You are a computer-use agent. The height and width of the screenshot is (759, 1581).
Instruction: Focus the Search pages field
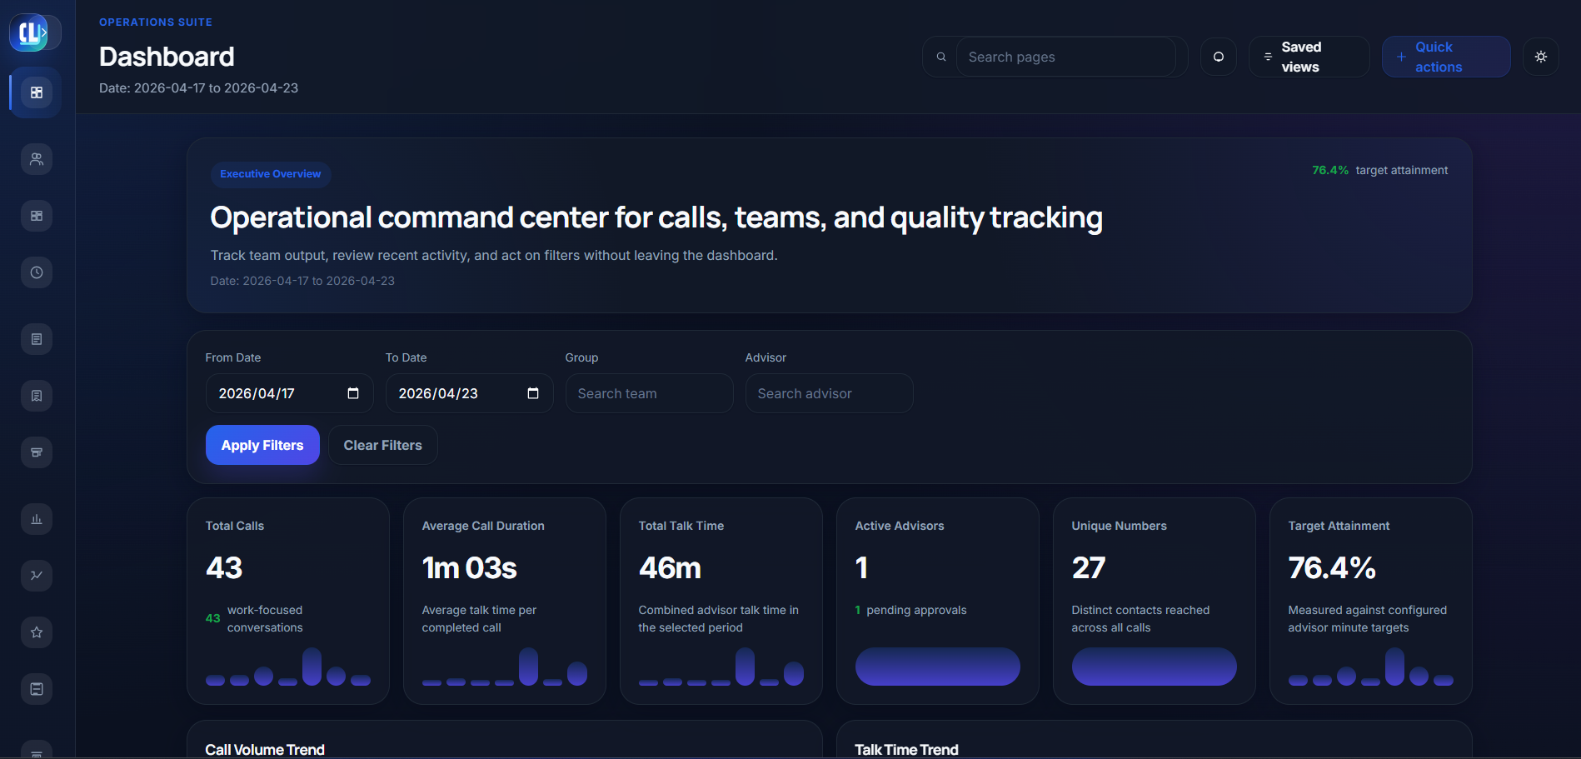point(1066,57)
